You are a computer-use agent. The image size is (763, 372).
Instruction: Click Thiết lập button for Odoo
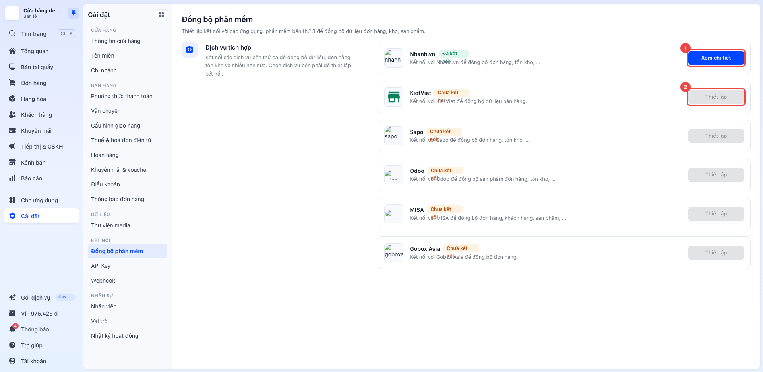point(716,175)
